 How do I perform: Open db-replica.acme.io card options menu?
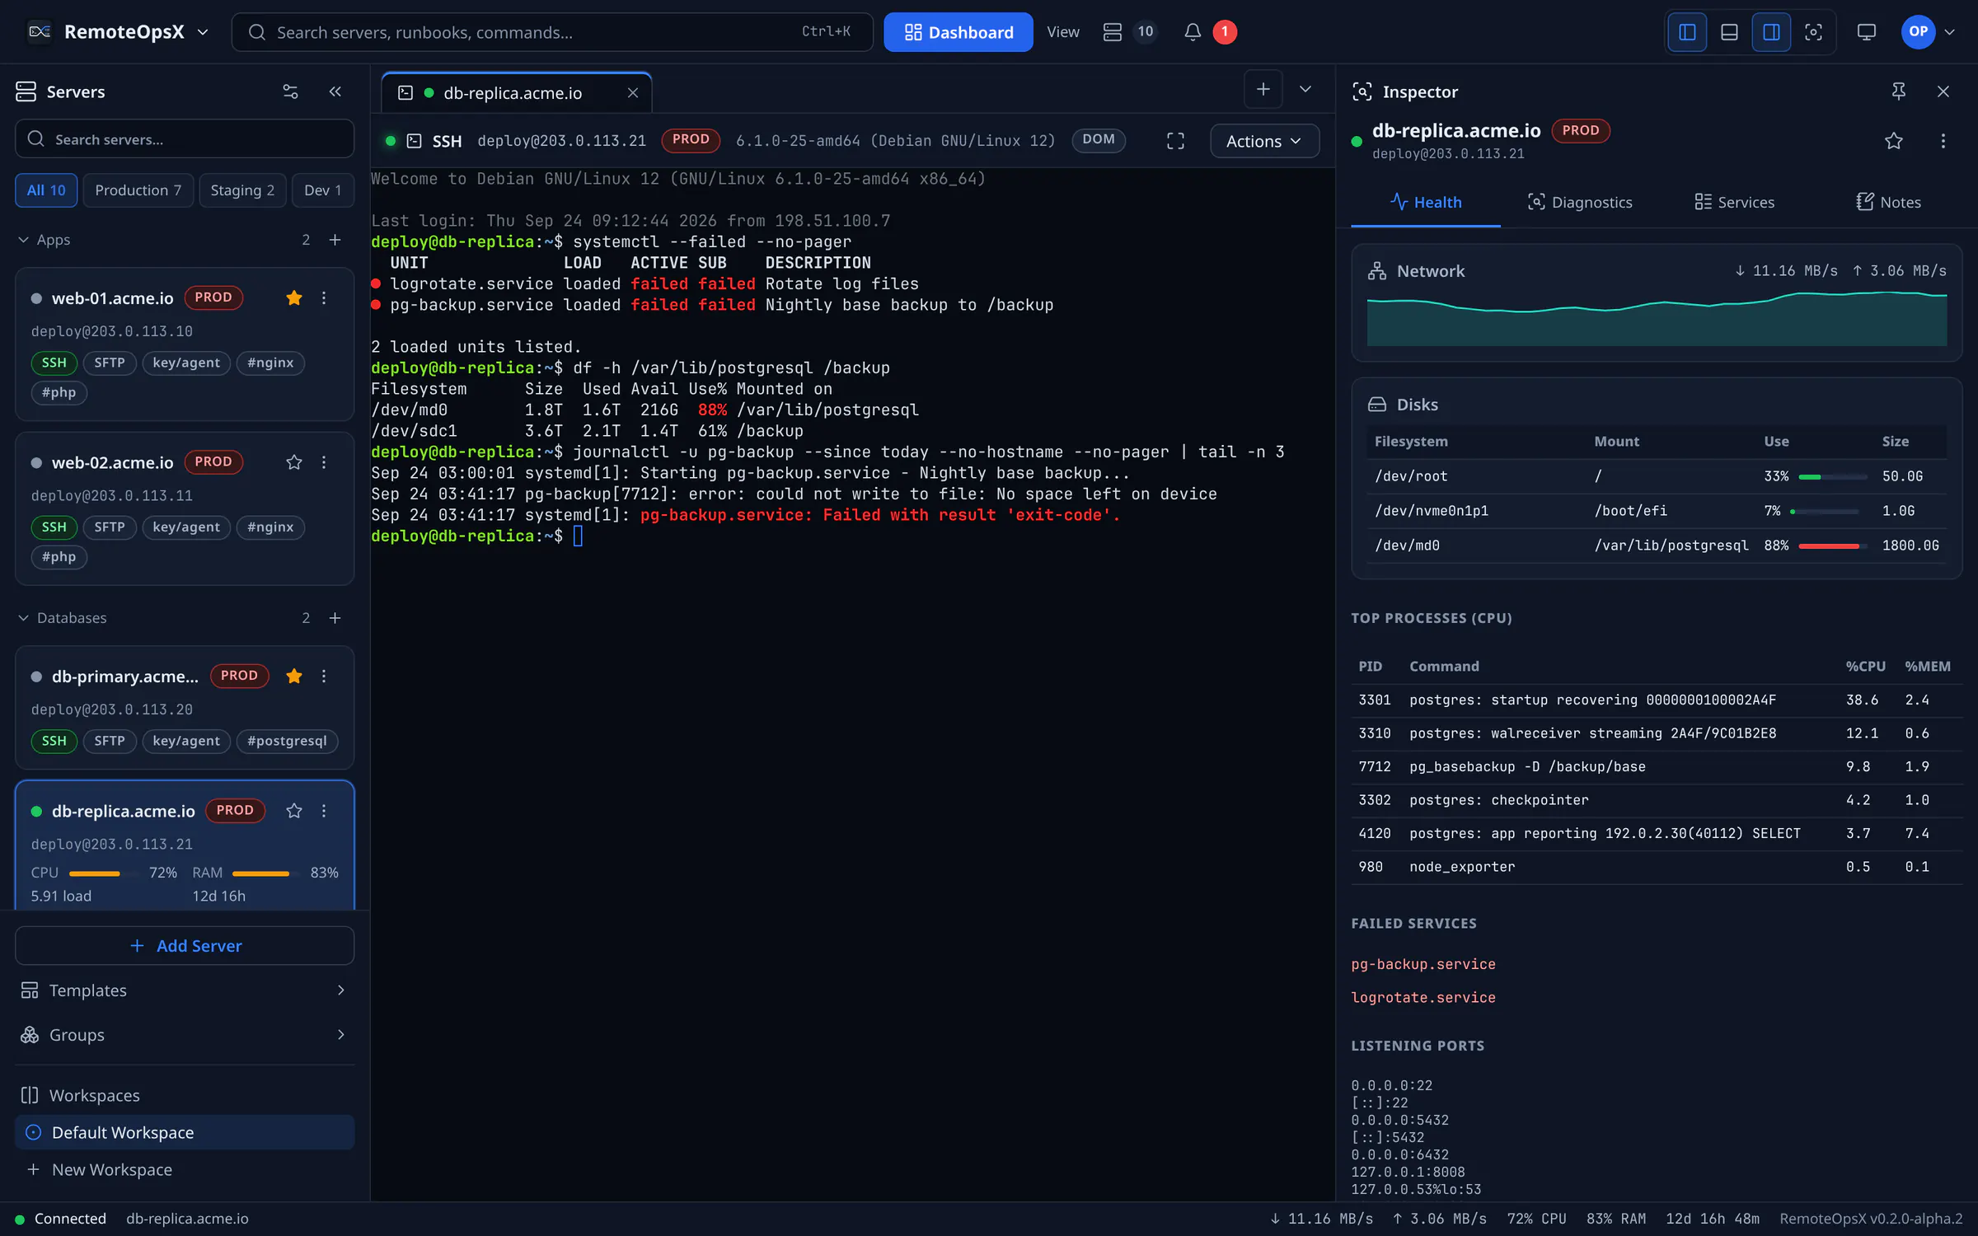pyautogui.click(x=324, y=811)
